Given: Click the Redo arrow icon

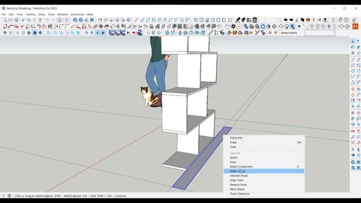Looking at the screenshot, I should 52,20.
